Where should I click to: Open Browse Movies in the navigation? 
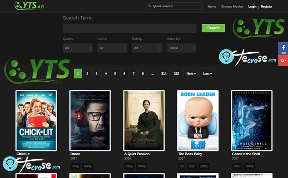pyautogui.click(x=232, y=6)
